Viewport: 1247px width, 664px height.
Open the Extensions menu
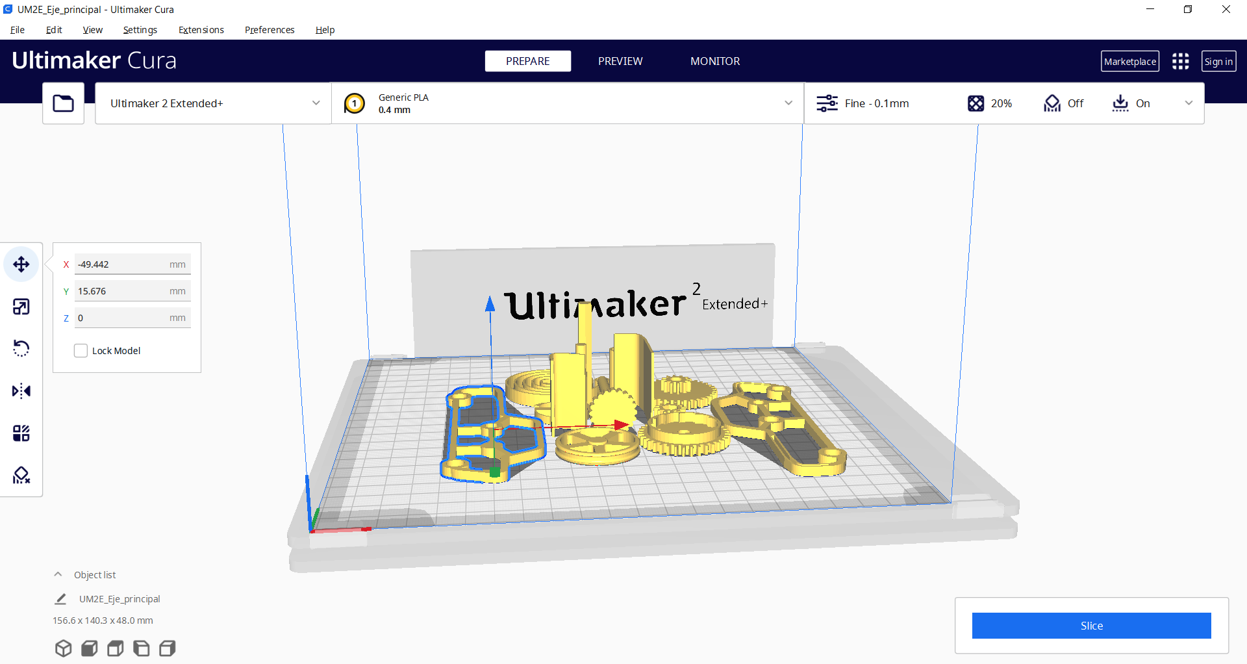click(201, 30)
